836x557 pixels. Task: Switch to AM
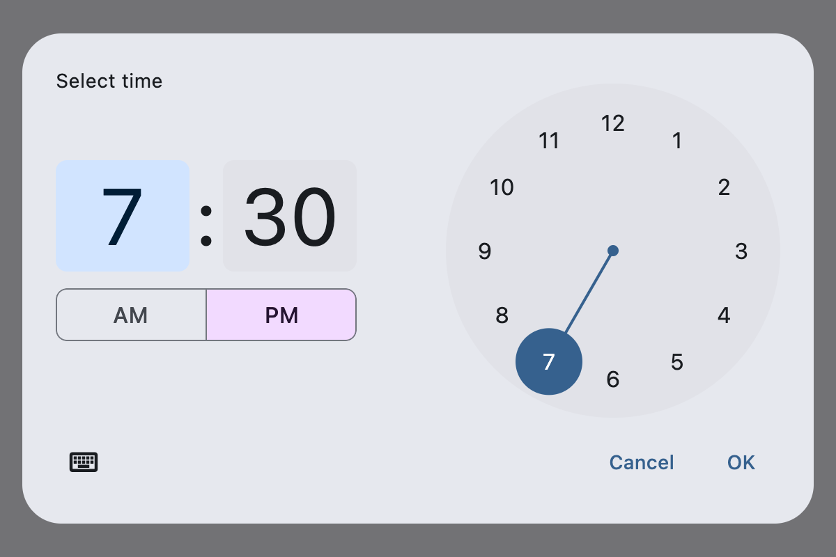point(131,315)
